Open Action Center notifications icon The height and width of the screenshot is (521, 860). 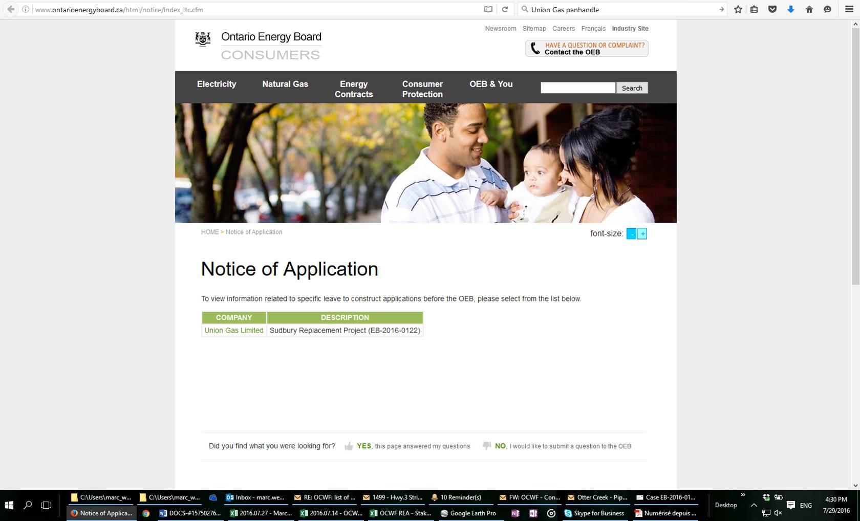coord(791,505)
